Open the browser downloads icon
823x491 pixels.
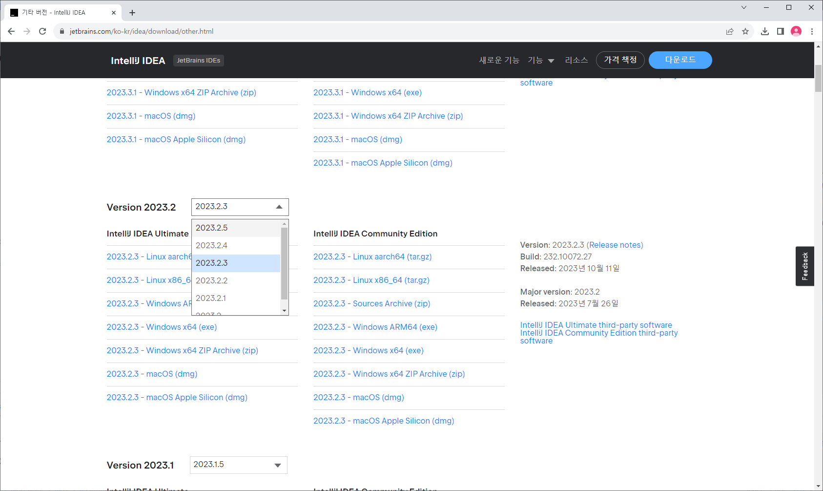(765, 31)
